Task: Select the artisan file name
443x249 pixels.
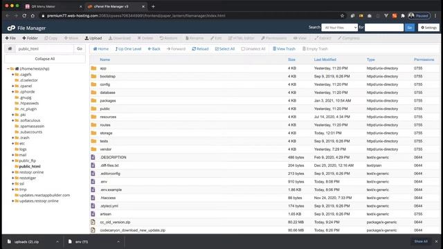Action: tap(106, 214)
